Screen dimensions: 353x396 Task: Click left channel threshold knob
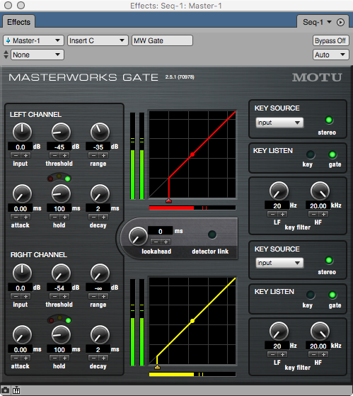coord(61,132)
